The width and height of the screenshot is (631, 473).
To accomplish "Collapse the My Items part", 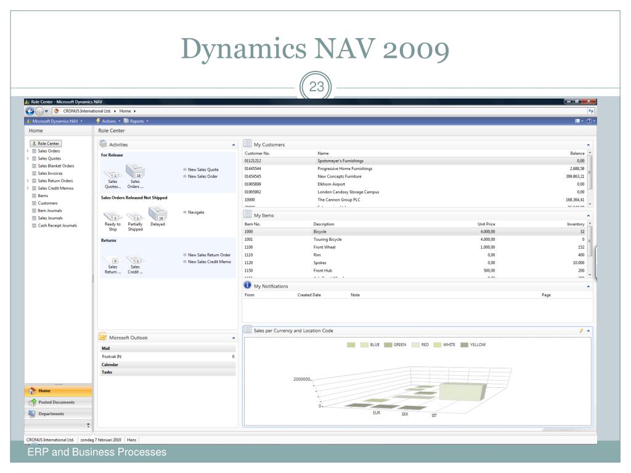I will point(588,216).
